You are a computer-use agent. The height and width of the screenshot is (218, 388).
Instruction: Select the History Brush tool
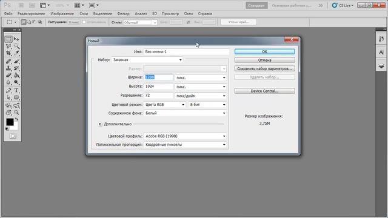click(16, 68)
